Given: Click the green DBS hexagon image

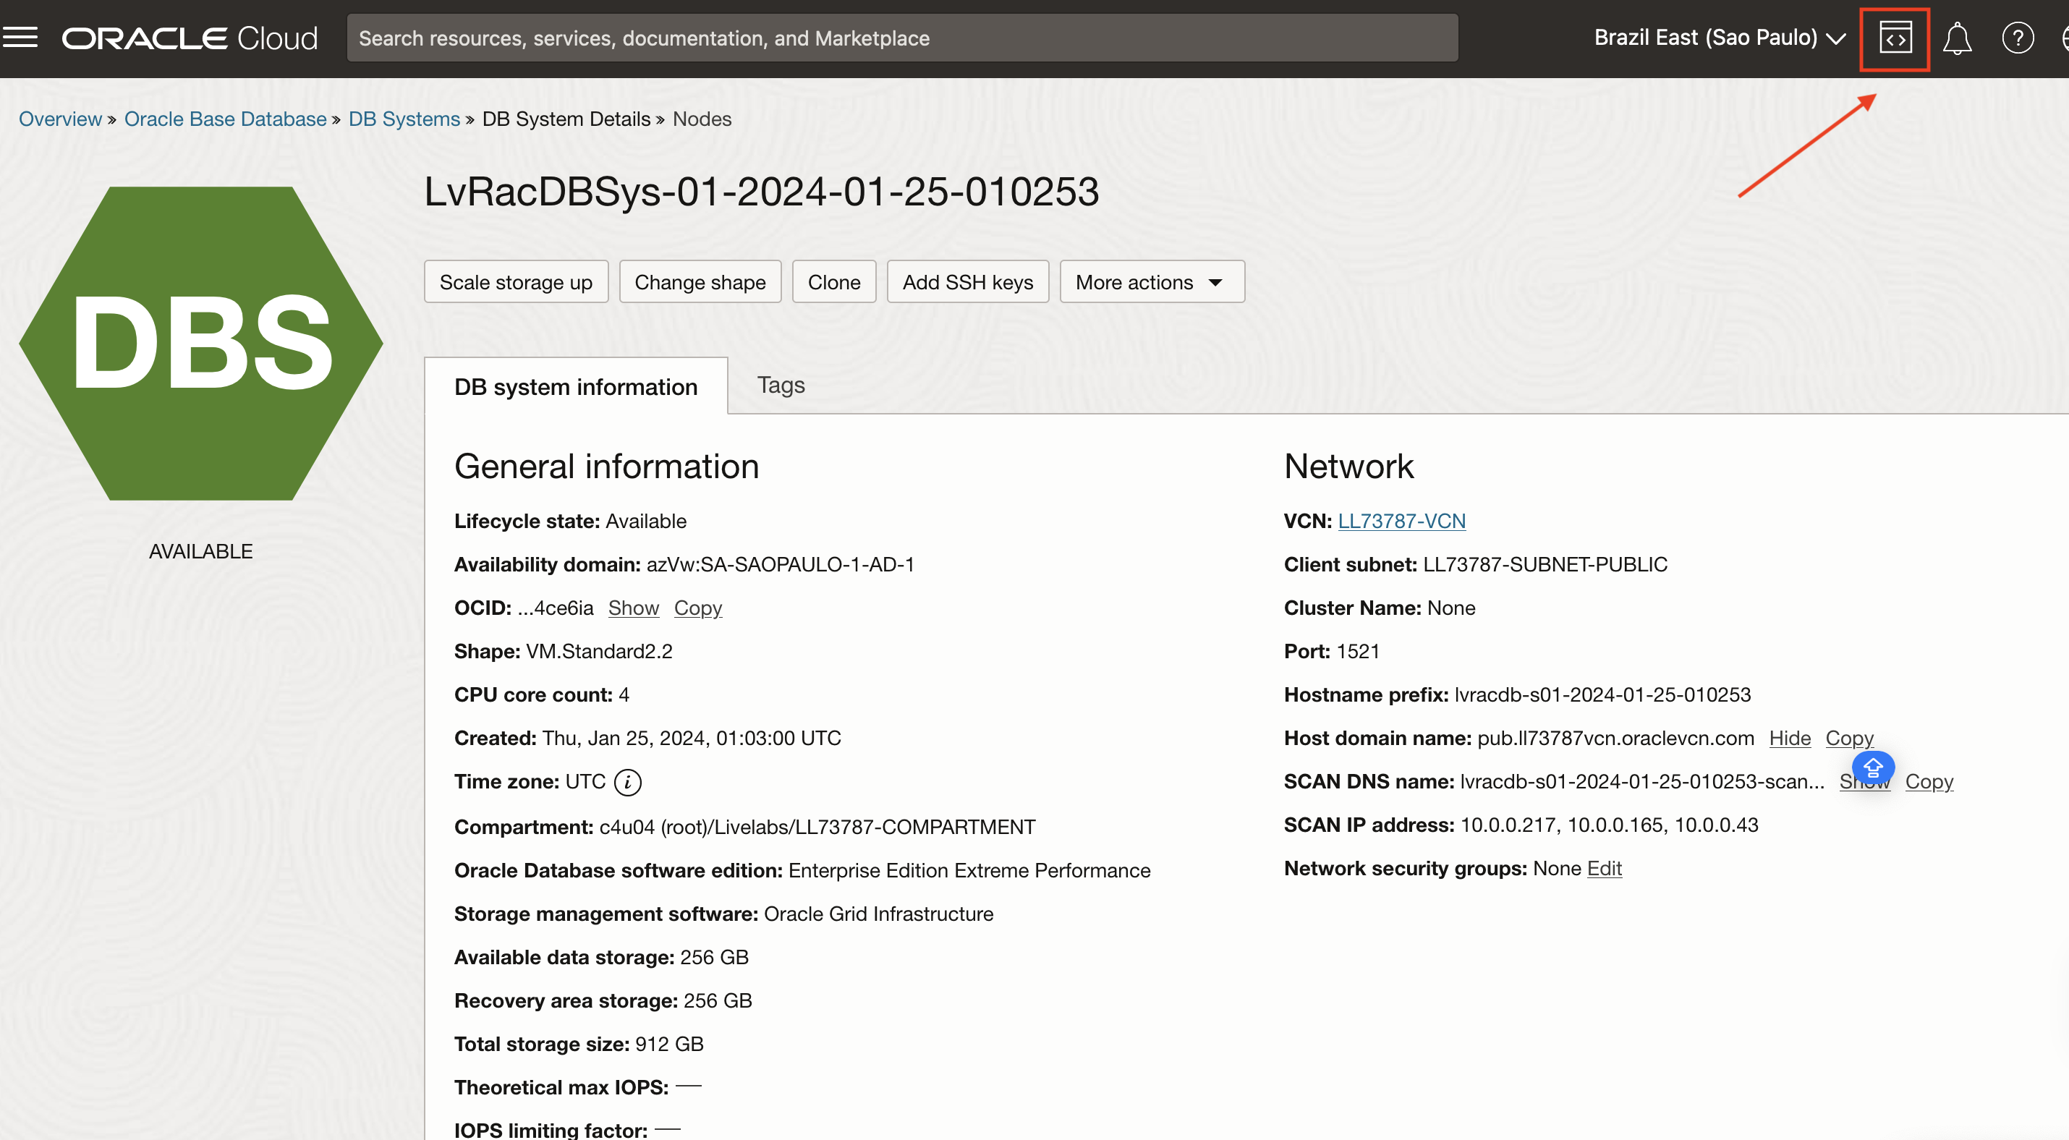Looking at the screenshot, I should tap(201, 344).
